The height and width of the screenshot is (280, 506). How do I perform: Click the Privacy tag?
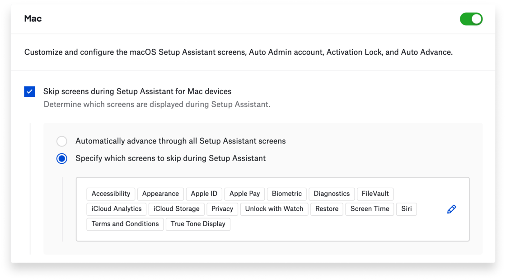pos(222,209)
